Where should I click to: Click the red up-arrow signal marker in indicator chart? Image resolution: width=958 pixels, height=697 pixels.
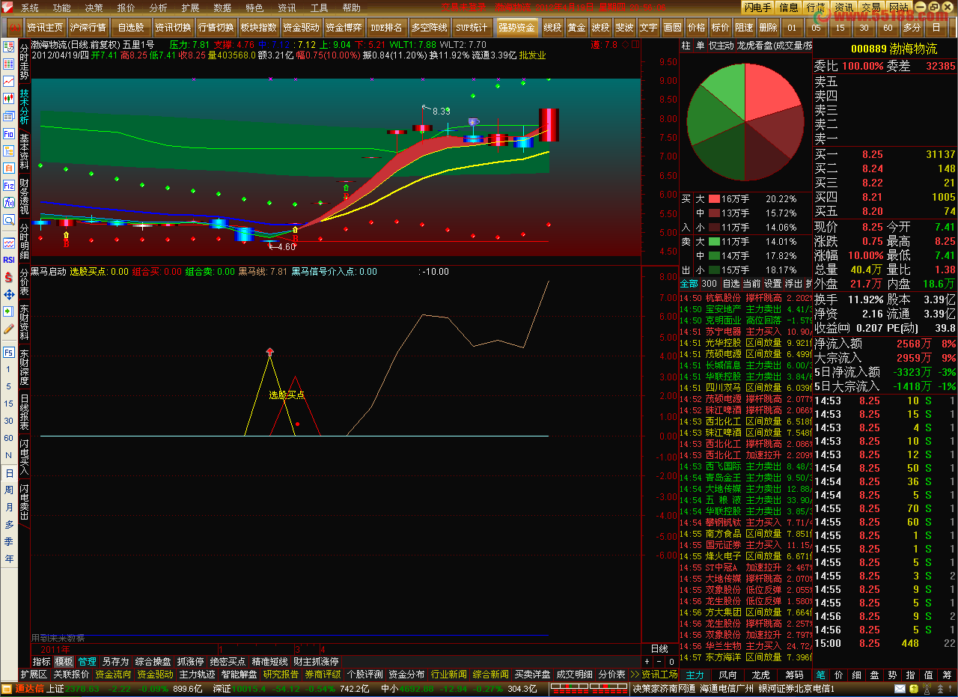[270, 351]
